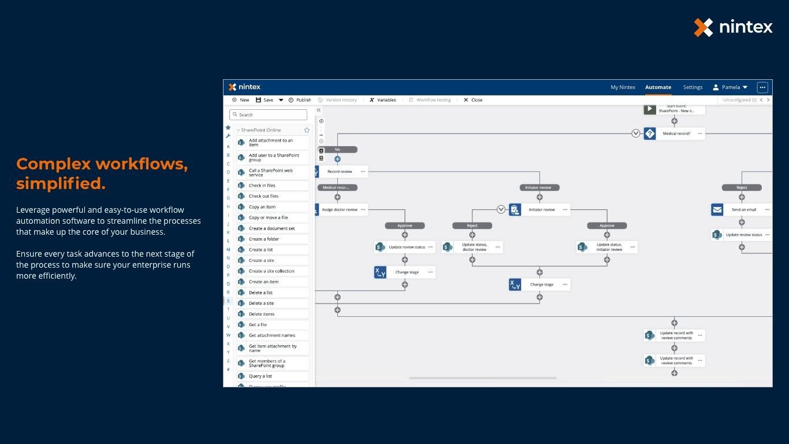Click the Publish button
This screenshot has width=789, height=444.
coord(300,100)
